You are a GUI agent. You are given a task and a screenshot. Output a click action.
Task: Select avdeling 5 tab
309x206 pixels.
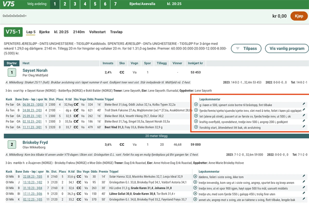95,4
